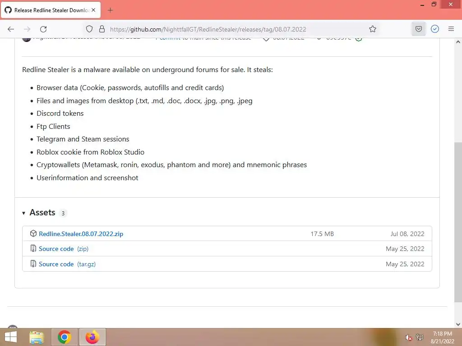Reload the current GitHub page

click(x=43, y=29)
